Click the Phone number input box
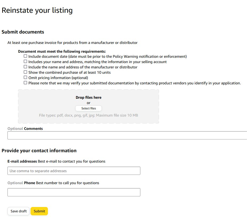Viewport: 247px width, 219px height. [74, 192]
